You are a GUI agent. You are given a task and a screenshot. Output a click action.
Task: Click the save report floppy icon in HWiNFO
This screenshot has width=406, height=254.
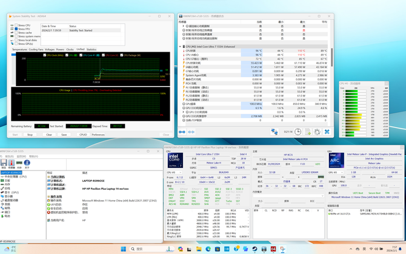pos(4,162)
